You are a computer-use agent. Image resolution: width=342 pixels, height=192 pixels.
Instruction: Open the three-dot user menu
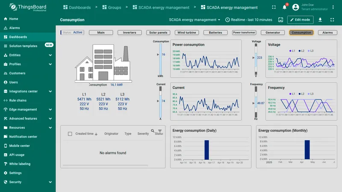click(x=333, y=7)
